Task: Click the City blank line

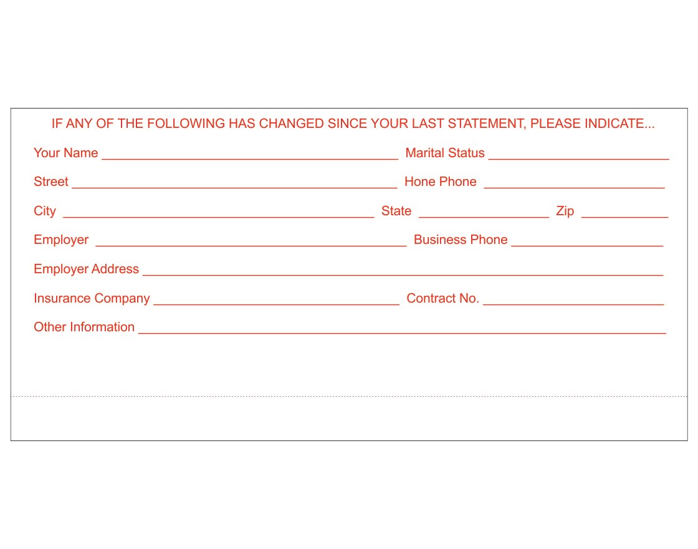Action: (x=219, y=217)
